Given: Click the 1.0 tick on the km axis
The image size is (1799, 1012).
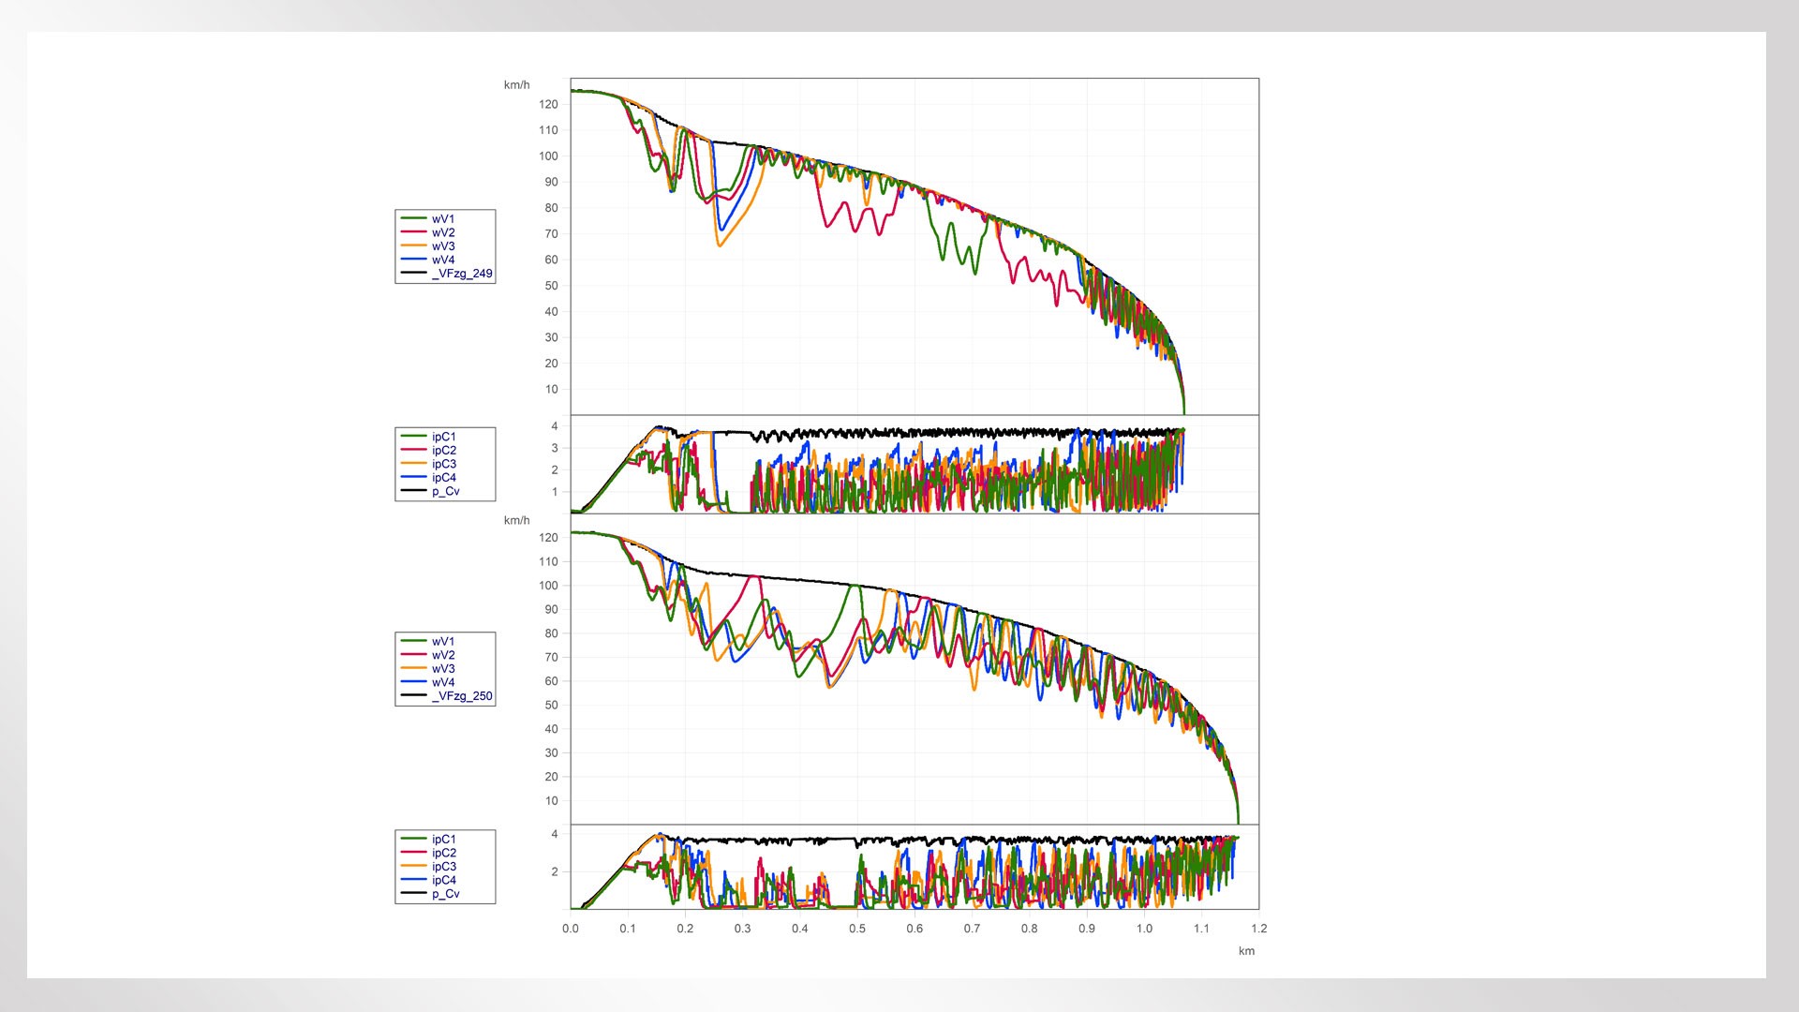Looking at the screenshot, I should [x=1144, y=929].
